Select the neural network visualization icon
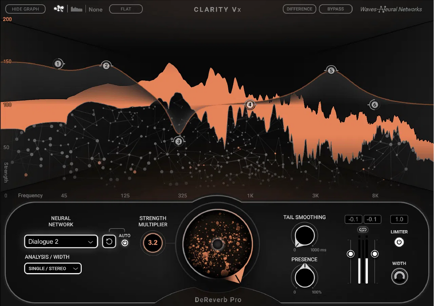The width and height of the screenshot is (434, 306). click(59, 8)
